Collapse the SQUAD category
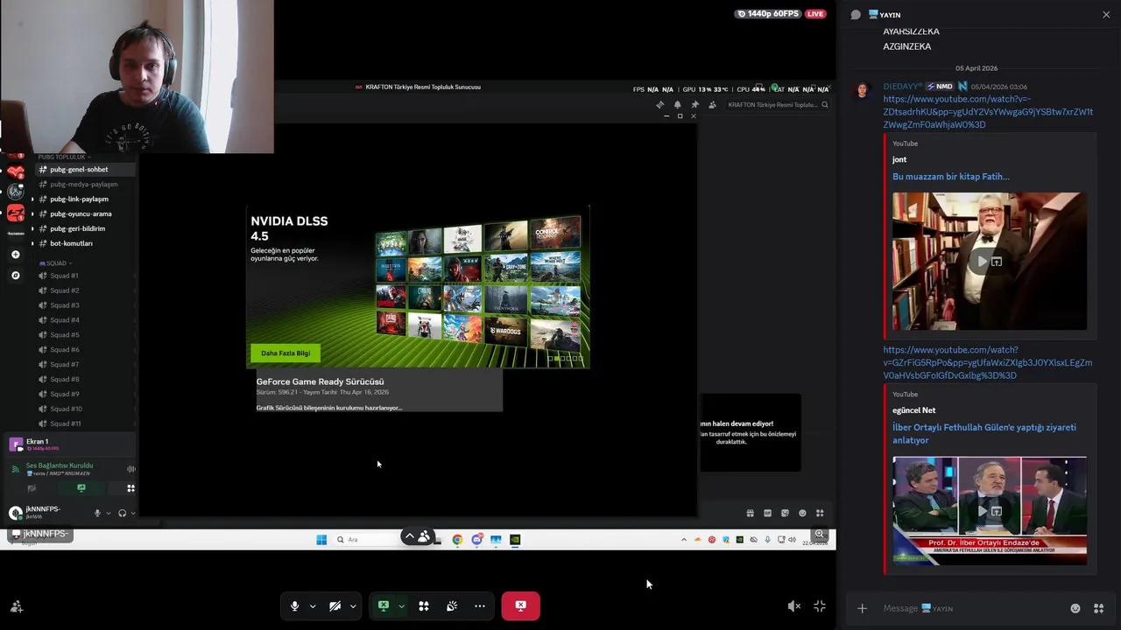1121x630 pixels. click(x=55, y=263)
